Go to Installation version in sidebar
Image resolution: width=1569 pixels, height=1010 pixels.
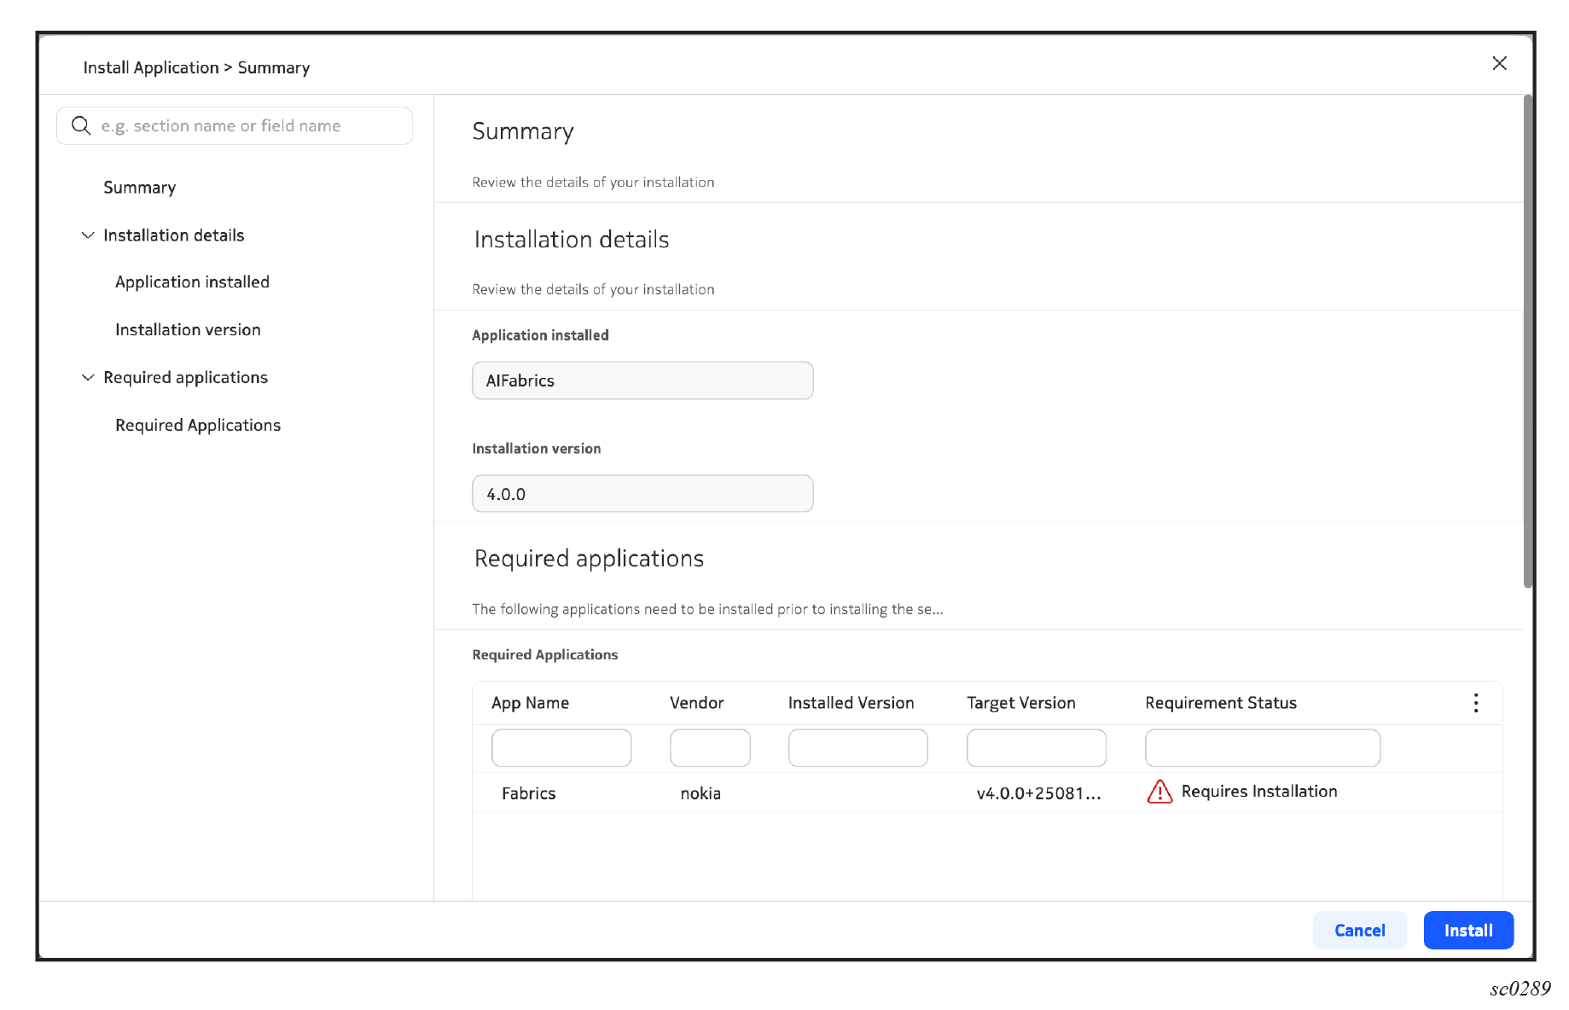click(x=188, y=330)
